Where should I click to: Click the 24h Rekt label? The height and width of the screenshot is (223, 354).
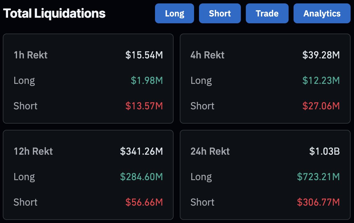(x=210, y=151)
